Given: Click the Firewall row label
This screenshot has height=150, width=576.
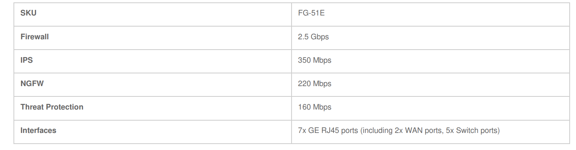Looking at the screenshot, I should click(x=34, y=37).
